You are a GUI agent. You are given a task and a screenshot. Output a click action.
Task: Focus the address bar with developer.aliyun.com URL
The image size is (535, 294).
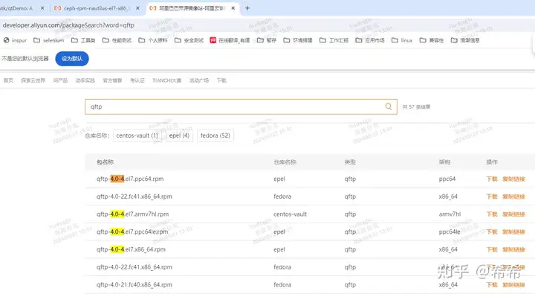68,25
